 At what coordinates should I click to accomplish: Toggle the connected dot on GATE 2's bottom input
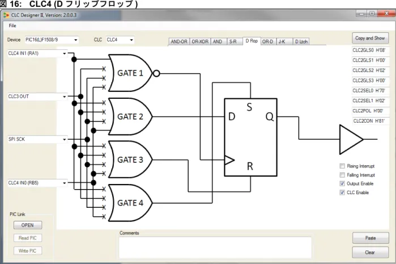point(93,131)
